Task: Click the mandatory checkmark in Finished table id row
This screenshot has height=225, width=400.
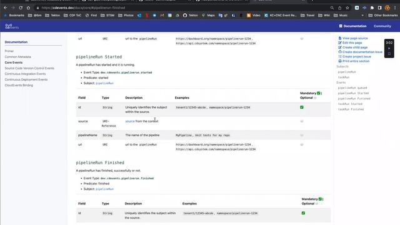Action: coord(303,213)
